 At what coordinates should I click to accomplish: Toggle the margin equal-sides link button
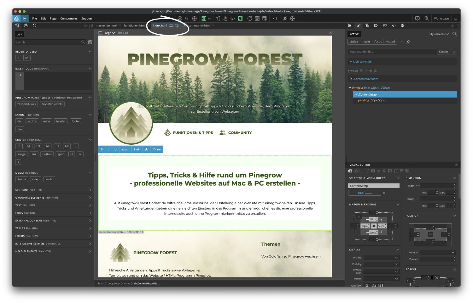359,216
